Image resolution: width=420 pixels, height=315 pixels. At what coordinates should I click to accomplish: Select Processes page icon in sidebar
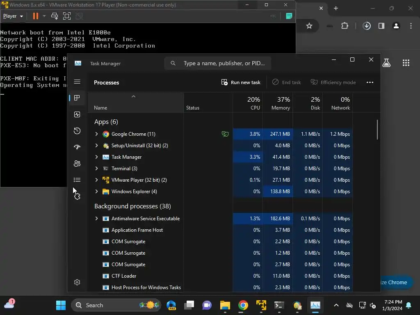coord(77,98)
